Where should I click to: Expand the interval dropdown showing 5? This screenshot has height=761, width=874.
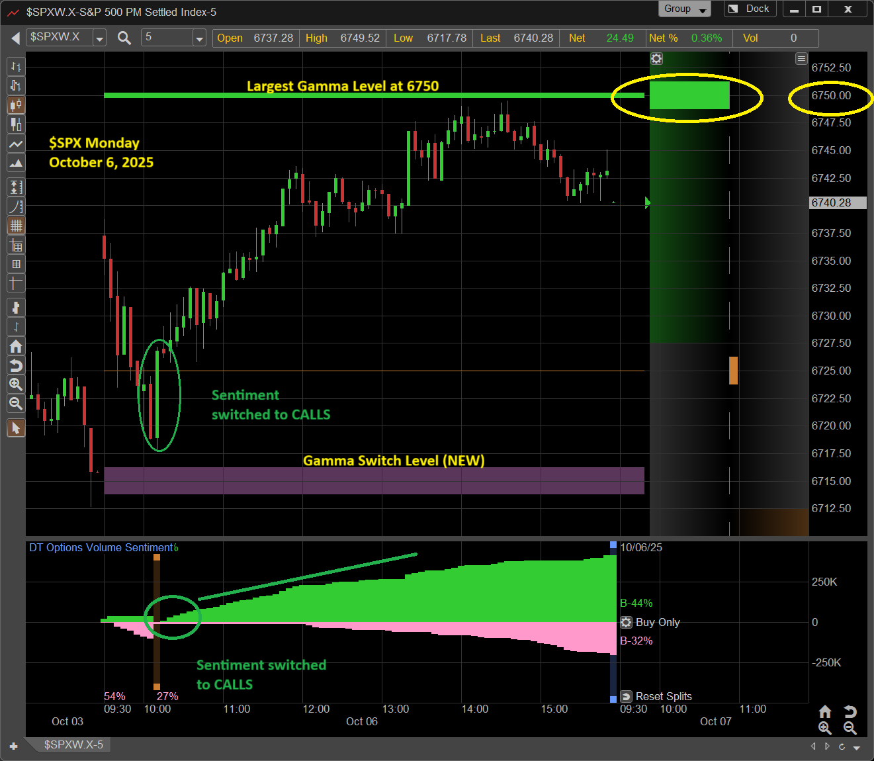tap(199, 38)
